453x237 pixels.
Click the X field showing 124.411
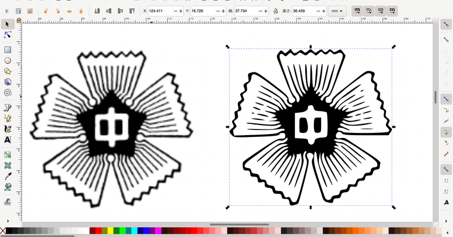160,11
